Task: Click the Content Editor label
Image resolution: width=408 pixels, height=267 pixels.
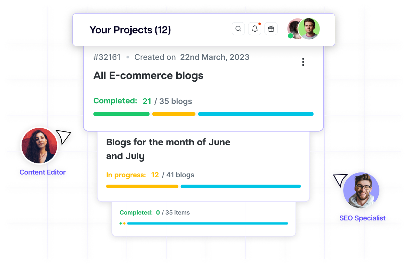Action: coord(43,172)
